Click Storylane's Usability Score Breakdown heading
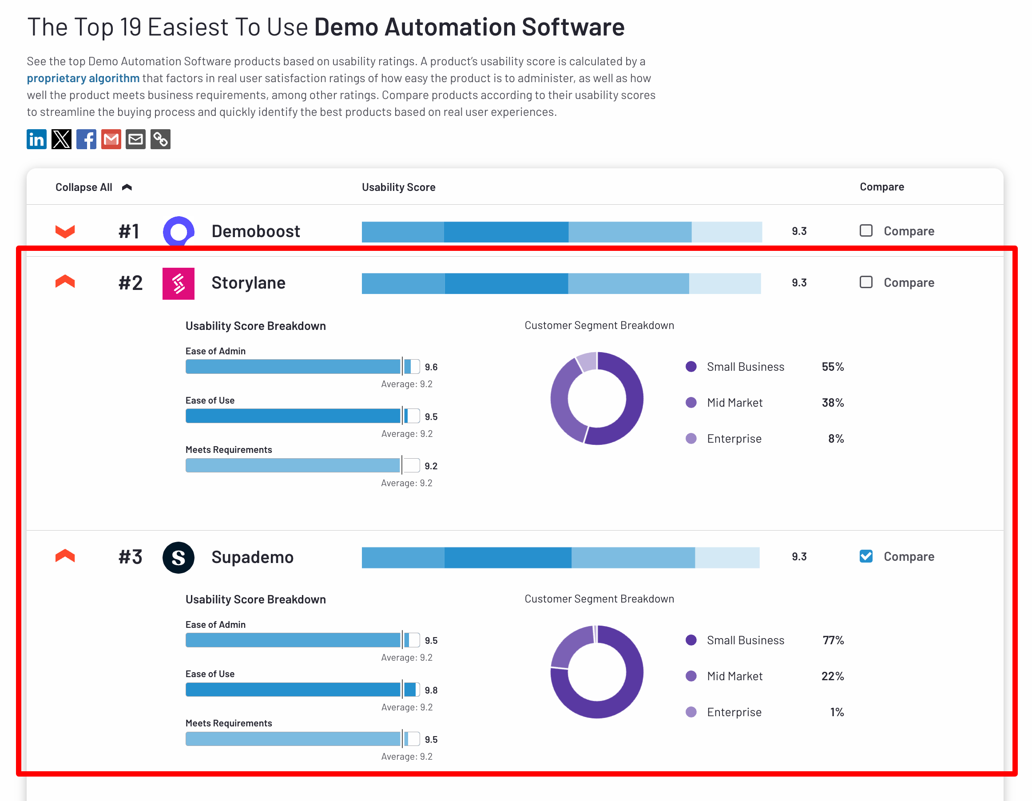This screenshot has width=1032, height=801. click(256, 326)
